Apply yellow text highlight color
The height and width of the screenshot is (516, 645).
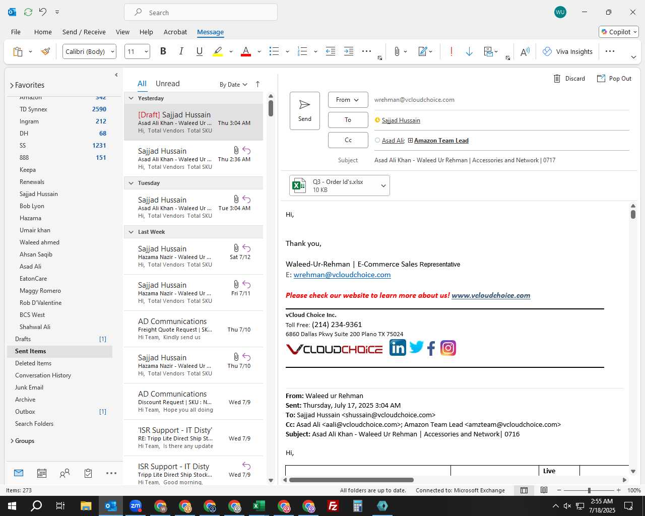(x=218, y=51)
